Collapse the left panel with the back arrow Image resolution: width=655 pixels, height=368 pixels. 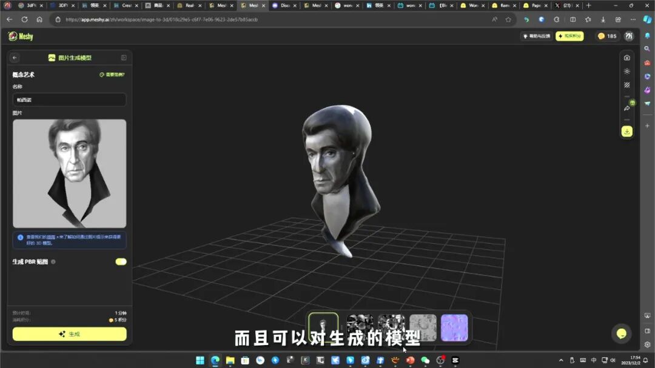tap(13, 57)
